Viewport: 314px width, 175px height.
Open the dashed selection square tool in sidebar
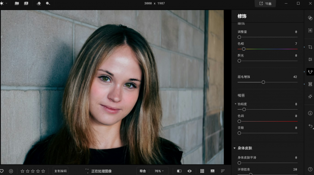[310, 30]
